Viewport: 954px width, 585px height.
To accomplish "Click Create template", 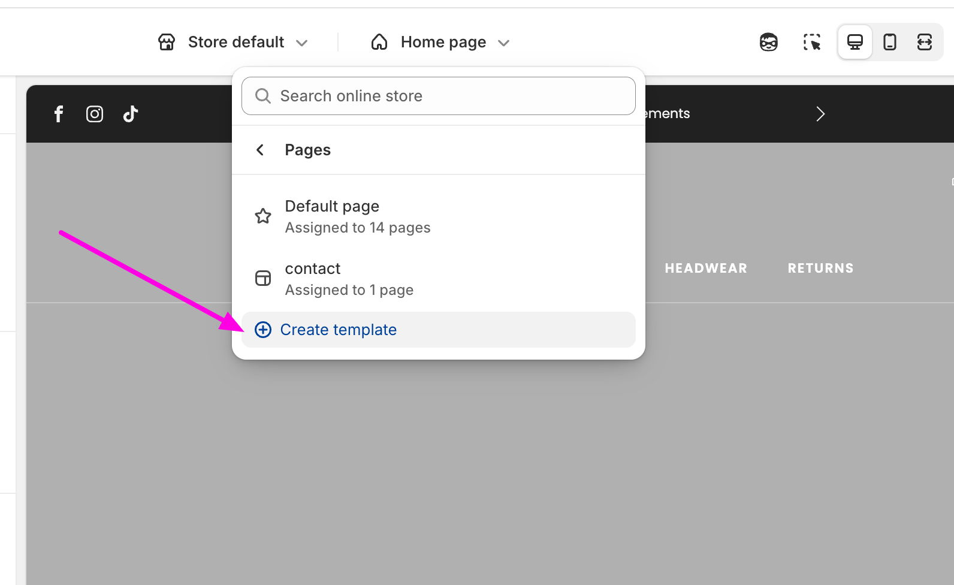I will [x=439, y=330].
